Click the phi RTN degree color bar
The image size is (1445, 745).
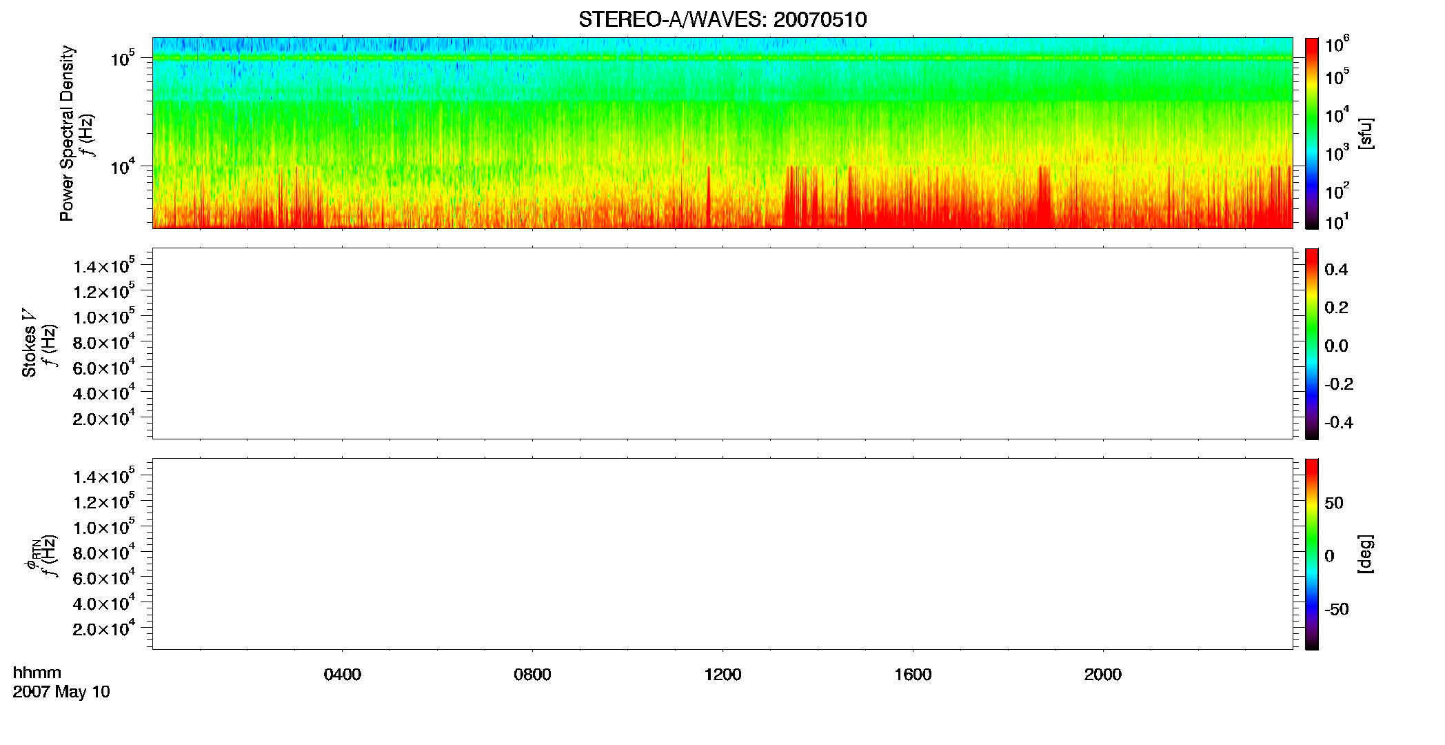[x=1312, y=554]
